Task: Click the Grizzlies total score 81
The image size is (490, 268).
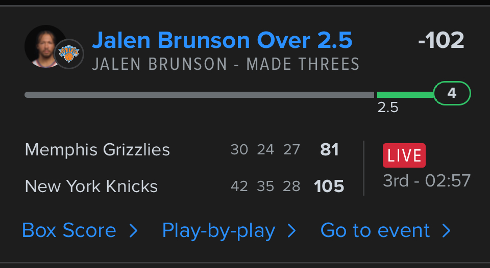Action: click(329, 150)
